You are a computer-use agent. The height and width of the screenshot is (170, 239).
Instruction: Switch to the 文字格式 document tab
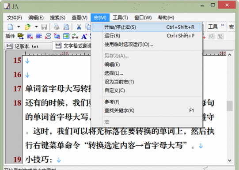click(72, 45)
